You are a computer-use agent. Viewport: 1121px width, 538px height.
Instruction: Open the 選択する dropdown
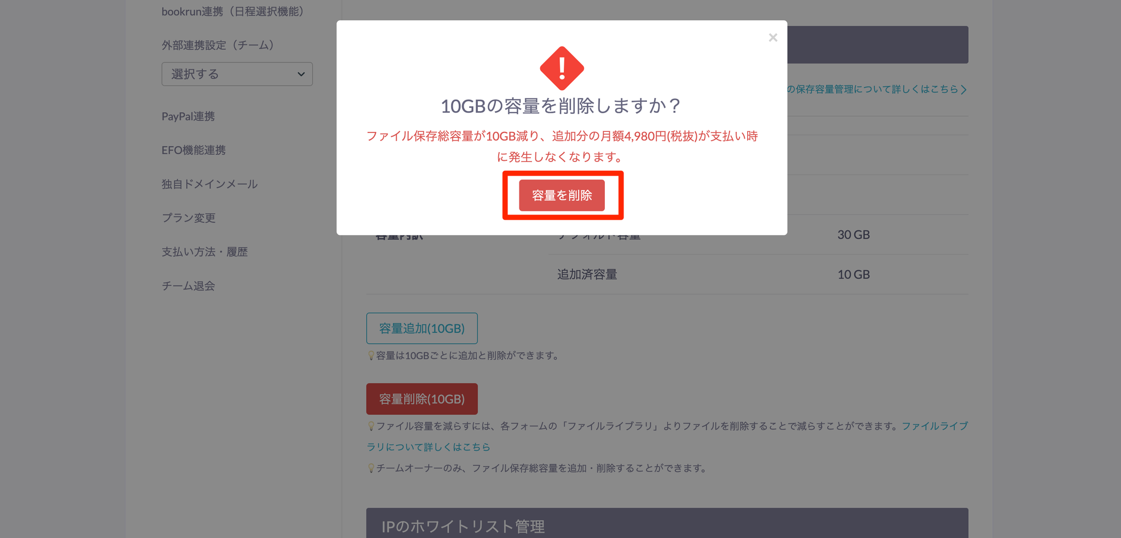tap(237, 74)
